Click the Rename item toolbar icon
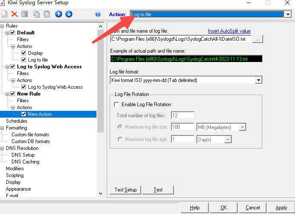Screen dimensions: 295x214 [x=25, y=14]
